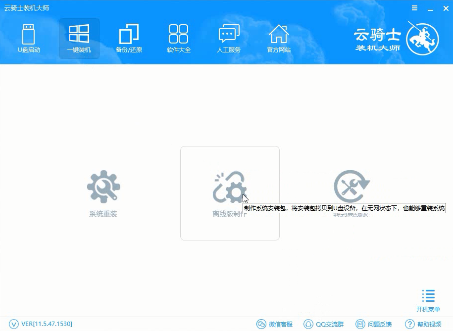Image resolution: width=453 pixels, height=331 pixels.
Task: Go to 官方网站 homepage tab
Action: tap(279, 39)
